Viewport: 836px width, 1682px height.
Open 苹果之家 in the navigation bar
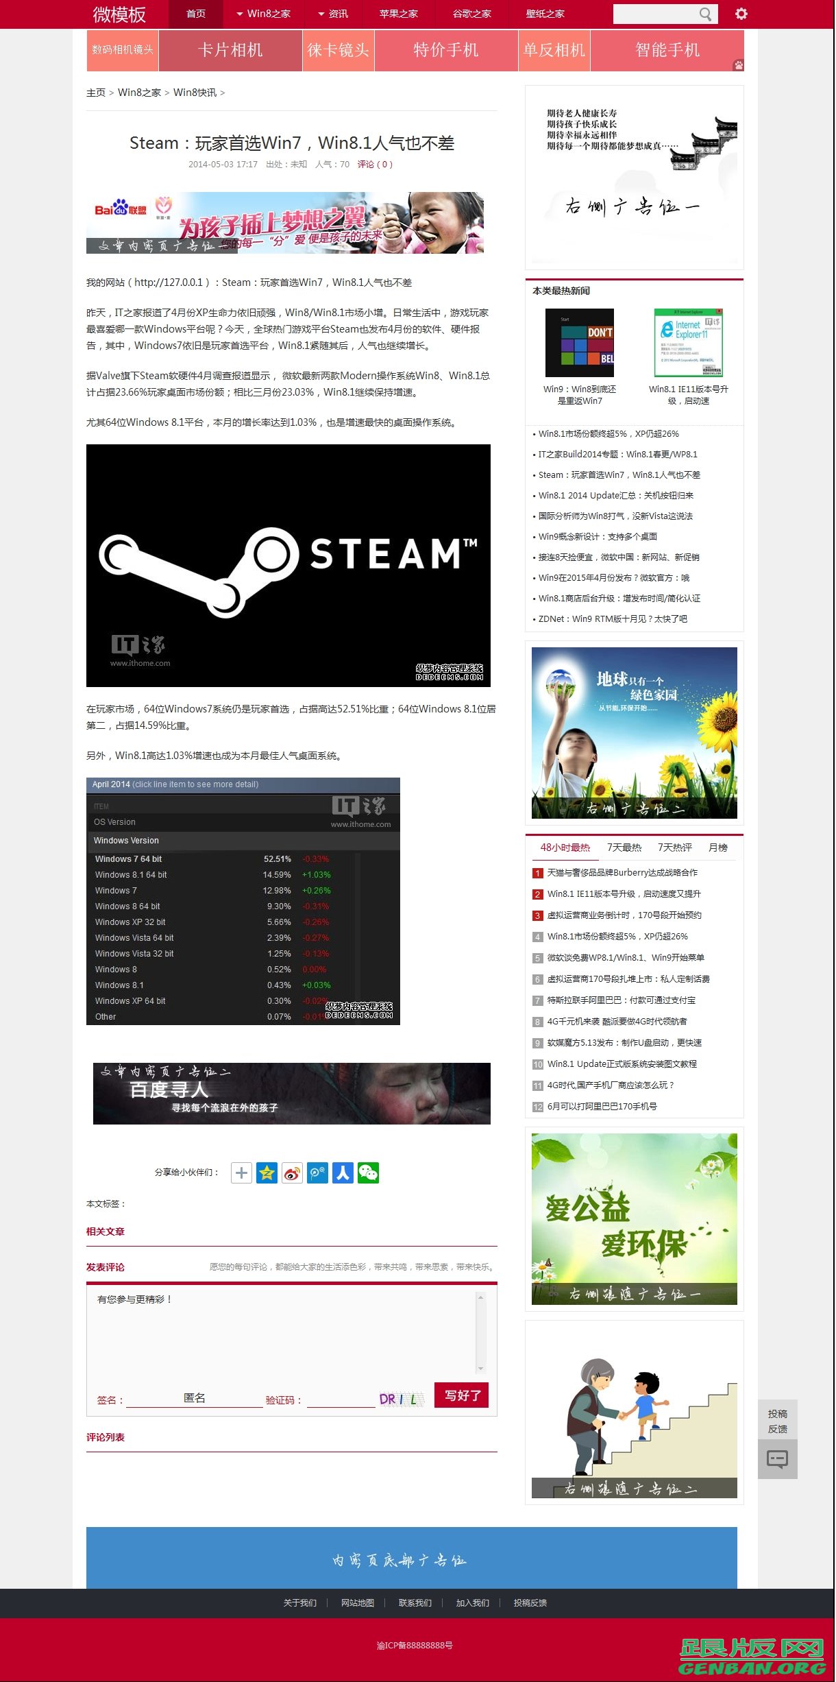tap(399, 14)
